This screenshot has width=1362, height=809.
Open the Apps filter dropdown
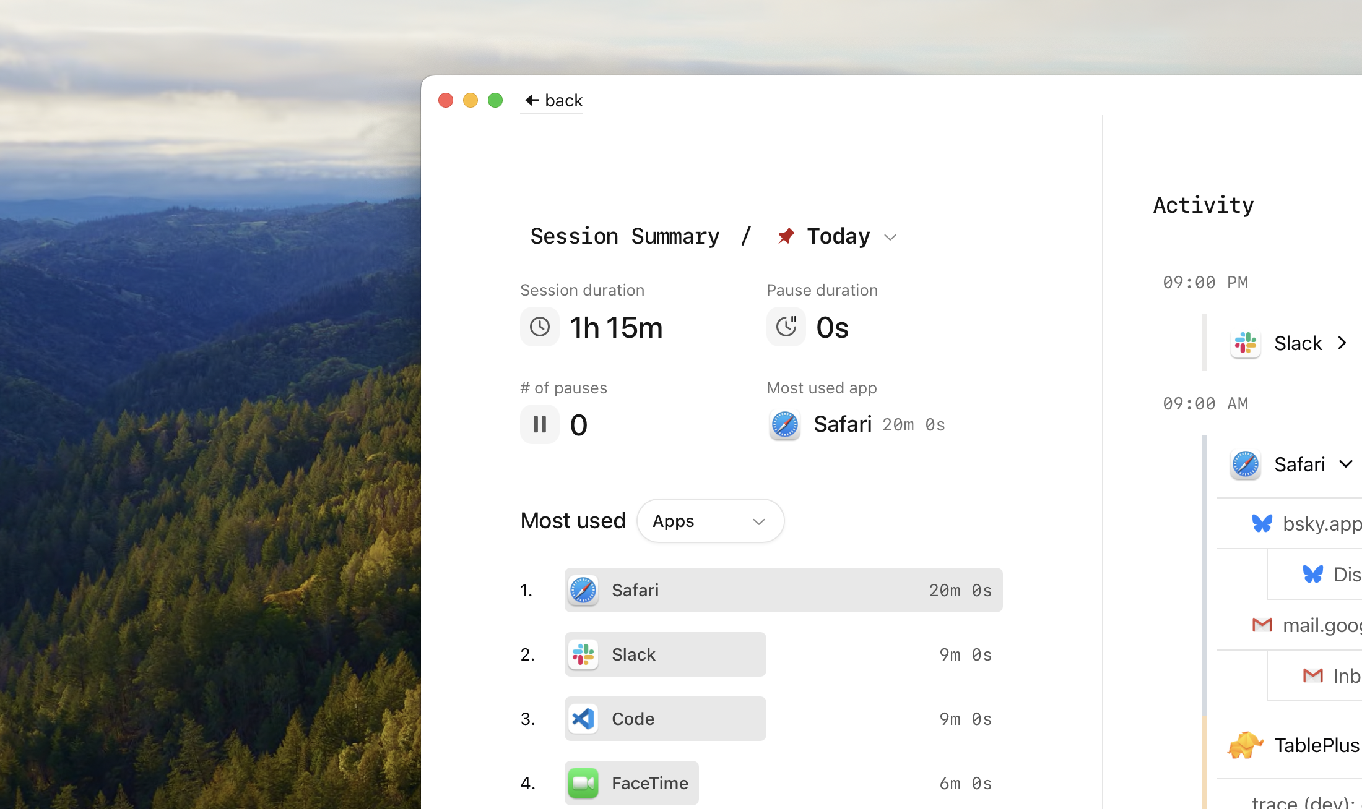[710, 521]
